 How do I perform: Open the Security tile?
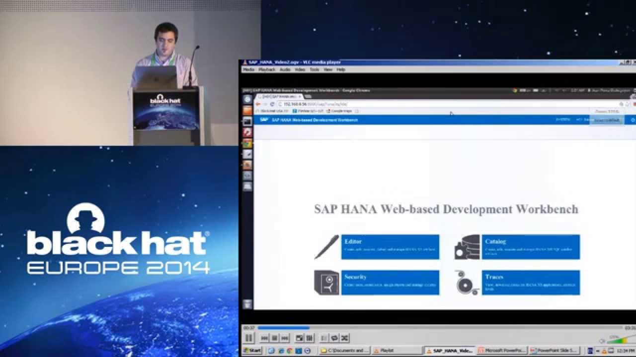[x=391, y=282]
